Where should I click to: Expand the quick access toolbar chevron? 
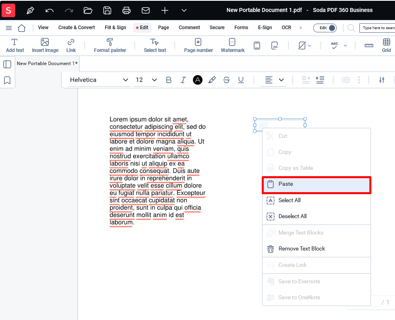coord(184,10)
